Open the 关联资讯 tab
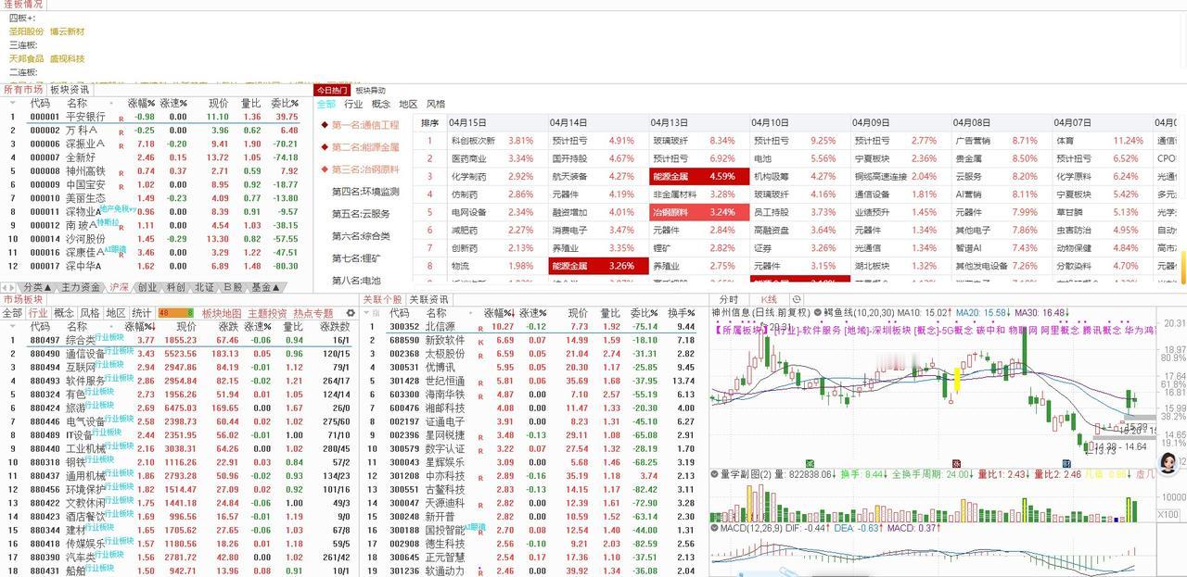This screenshot has height=577, width=1187. click(428, 300)
